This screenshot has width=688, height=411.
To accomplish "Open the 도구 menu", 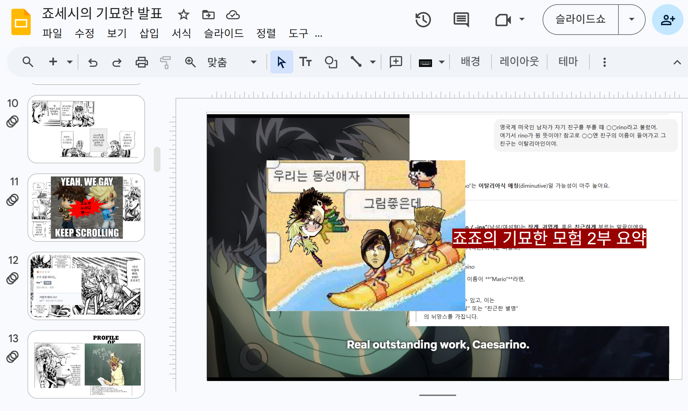I will coord(298,33).
